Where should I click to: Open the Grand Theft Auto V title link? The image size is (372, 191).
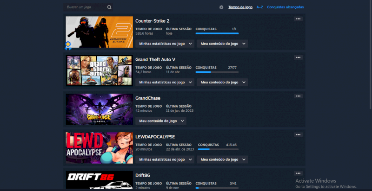pos(155,59)
